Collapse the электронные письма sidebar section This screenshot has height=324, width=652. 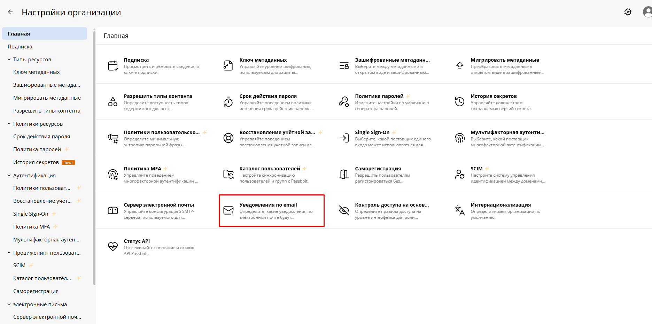click(9, 304)
